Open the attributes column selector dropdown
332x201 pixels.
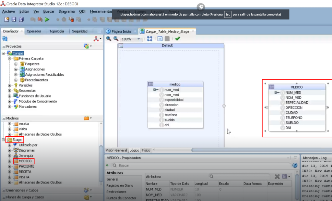[x=286, y=176]
